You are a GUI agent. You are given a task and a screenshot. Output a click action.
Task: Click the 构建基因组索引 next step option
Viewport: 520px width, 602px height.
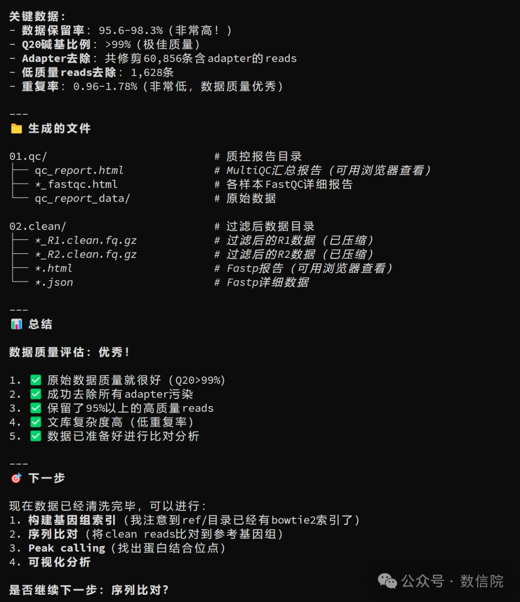pos(72,520)
